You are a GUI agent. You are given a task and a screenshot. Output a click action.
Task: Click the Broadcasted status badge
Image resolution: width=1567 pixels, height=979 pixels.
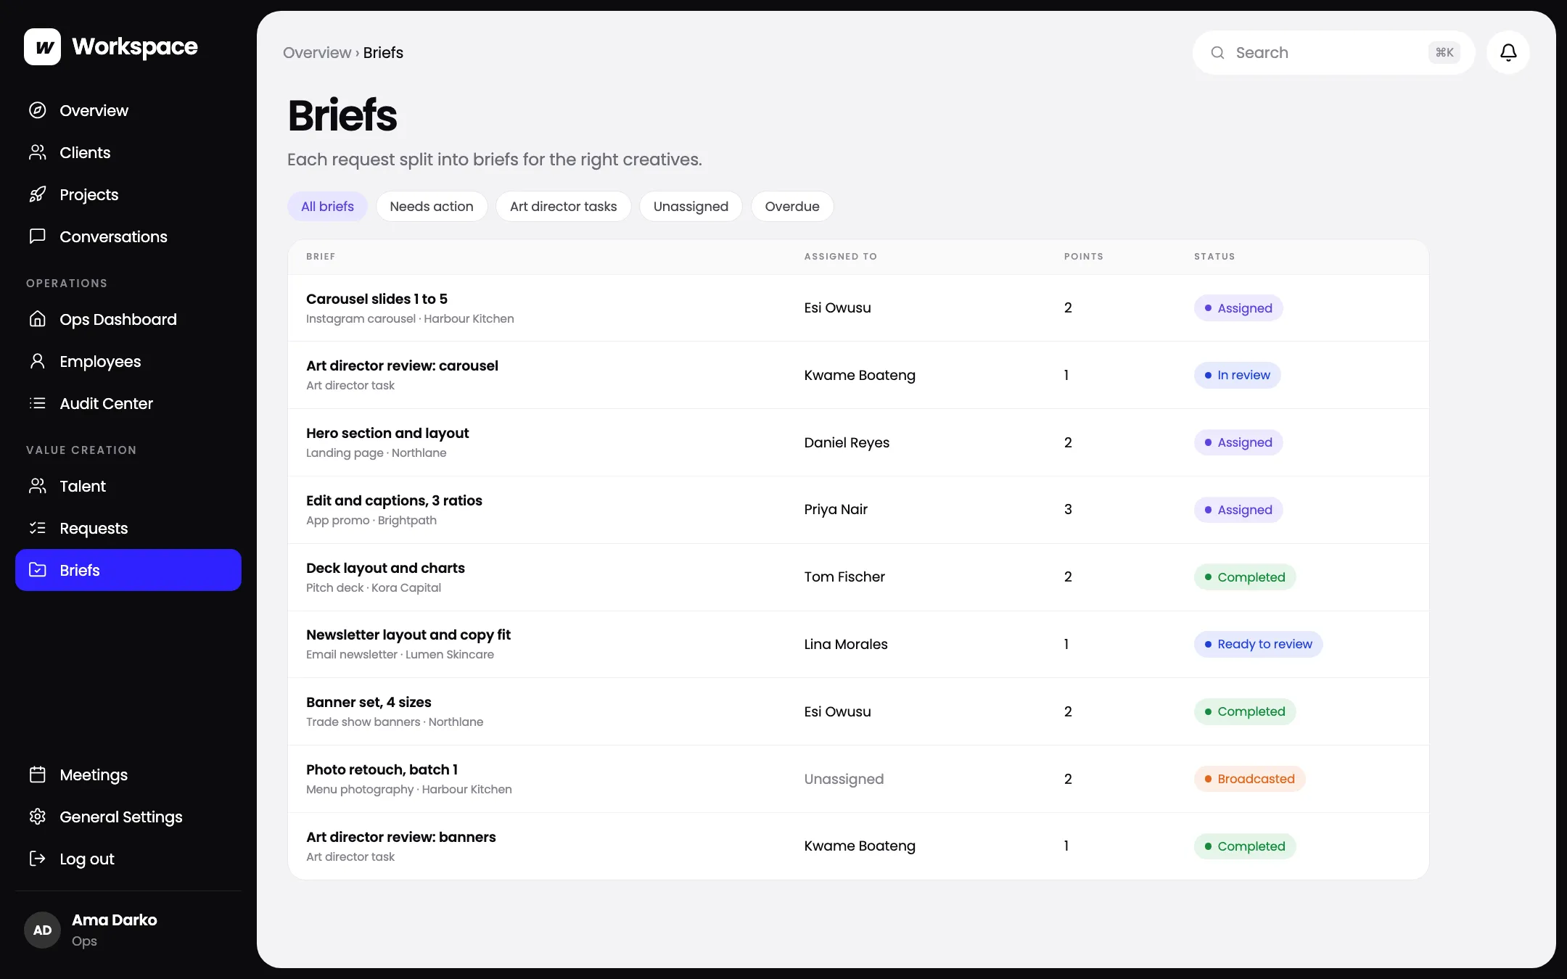(x=1249, y=779)
